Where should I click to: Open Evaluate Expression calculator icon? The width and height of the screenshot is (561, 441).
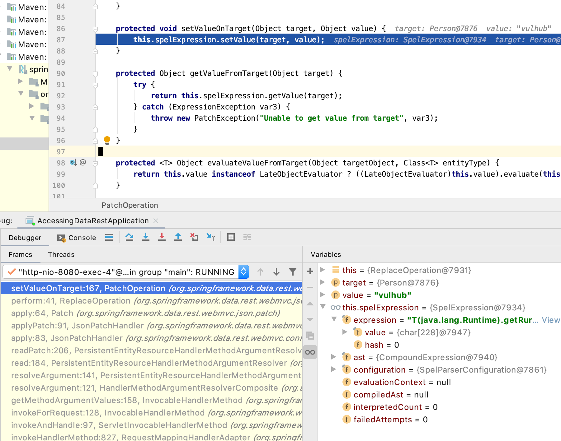click(x=231, y=237)
